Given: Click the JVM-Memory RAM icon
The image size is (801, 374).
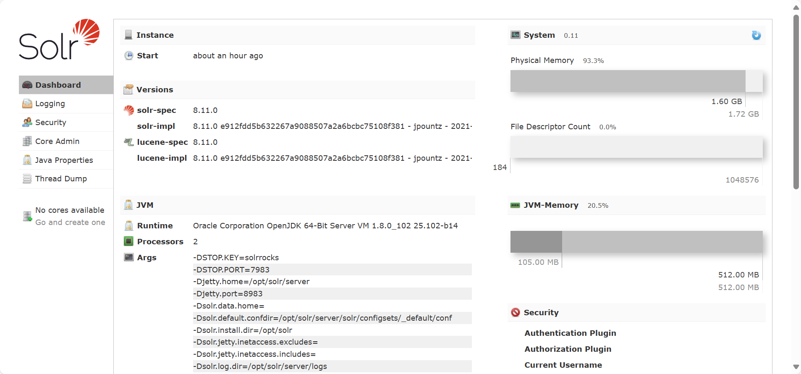Looking at the screenshot, I should (x=515, y=205).
